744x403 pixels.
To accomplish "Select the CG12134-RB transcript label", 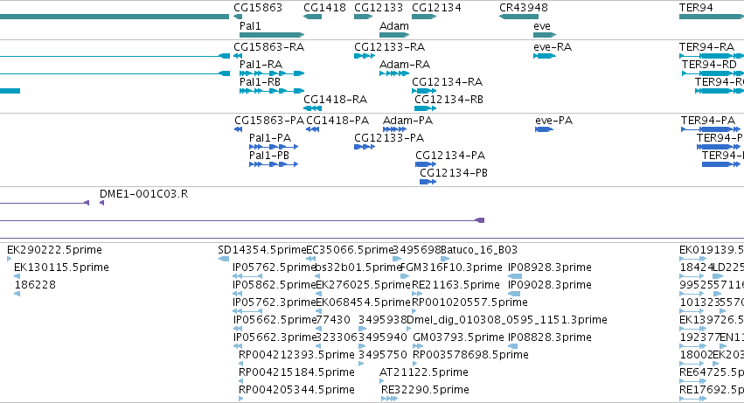I will pyautogui.click(x=448, y=100).
